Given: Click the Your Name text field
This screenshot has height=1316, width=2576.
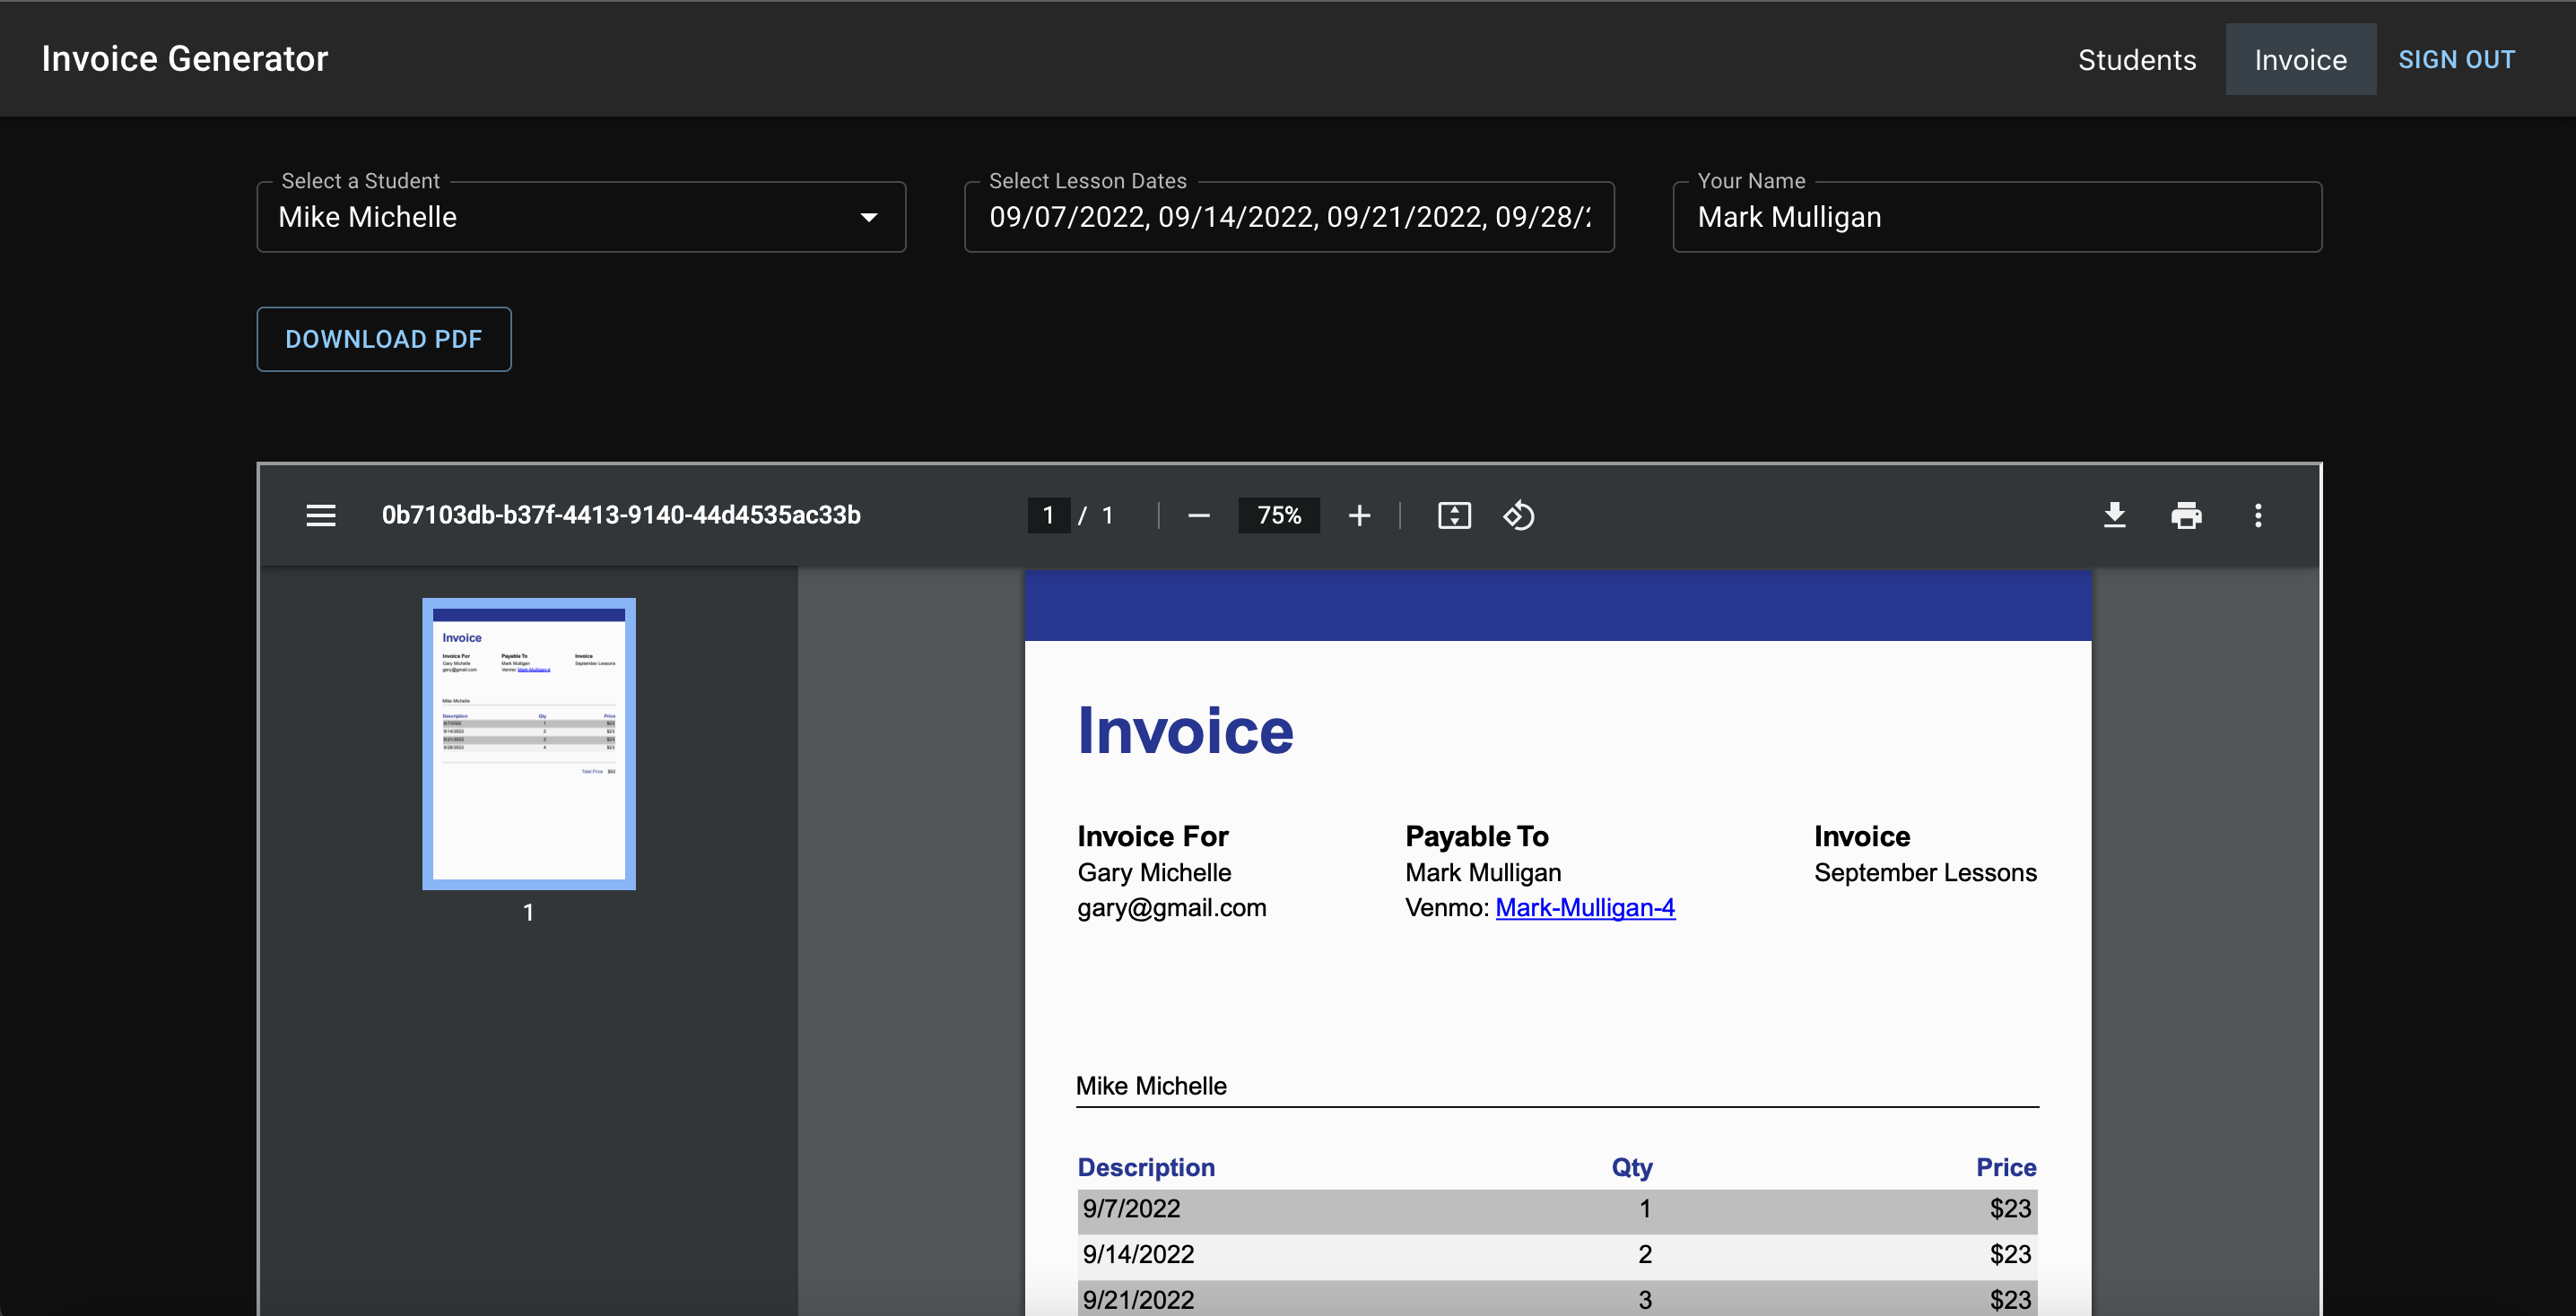Looking at the screenshot, I should (1996, 217).
